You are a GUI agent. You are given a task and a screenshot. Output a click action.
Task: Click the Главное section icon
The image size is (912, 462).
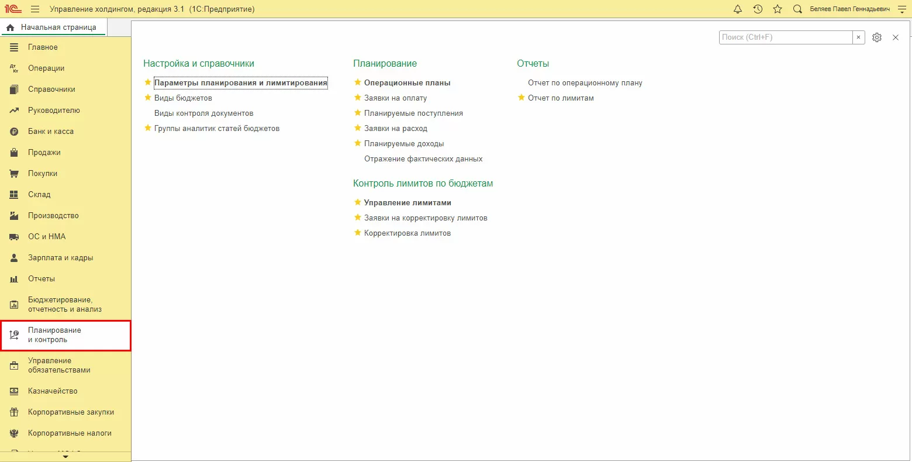click(15, 47)
